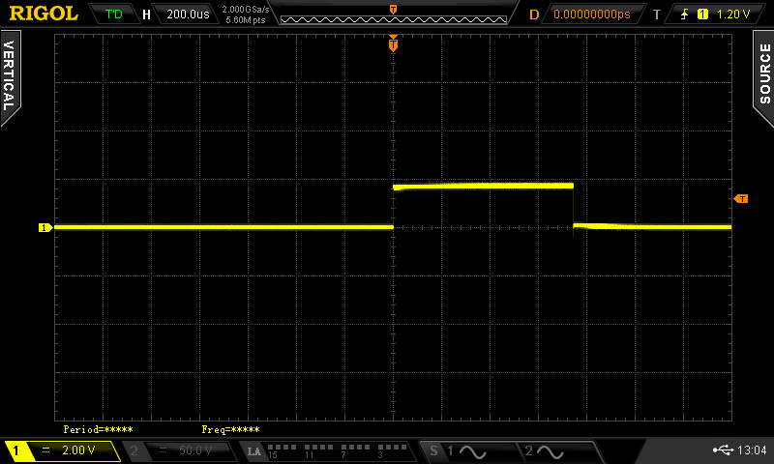This screenshot has width=774, height=464.
Task: Enable channel 2 at 50.0 V
Action: [179, 451]
